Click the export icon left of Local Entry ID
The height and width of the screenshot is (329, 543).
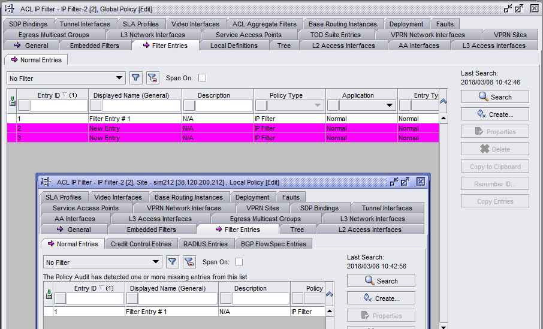coord(49,294)
